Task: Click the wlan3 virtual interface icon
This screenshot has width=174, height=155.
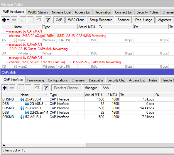Action: click(x=20, y=53)
